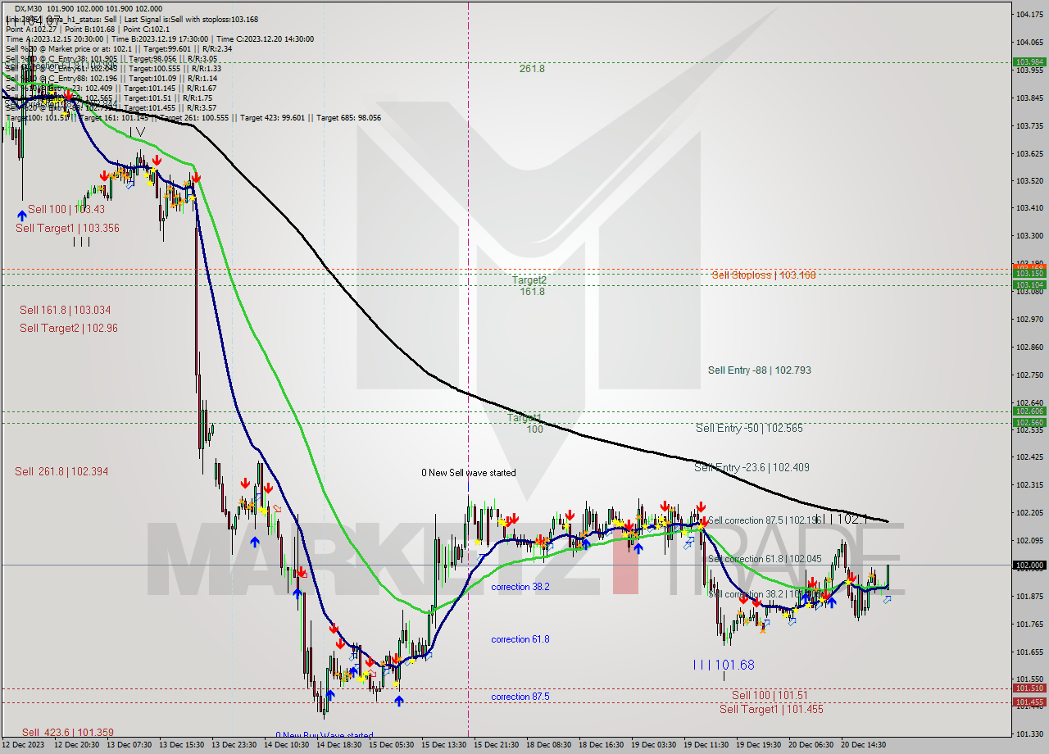The image size is (1049, 754).
Task: Select the 'Sell 100 | 103.43' label
Action: (x=66, y=209)
